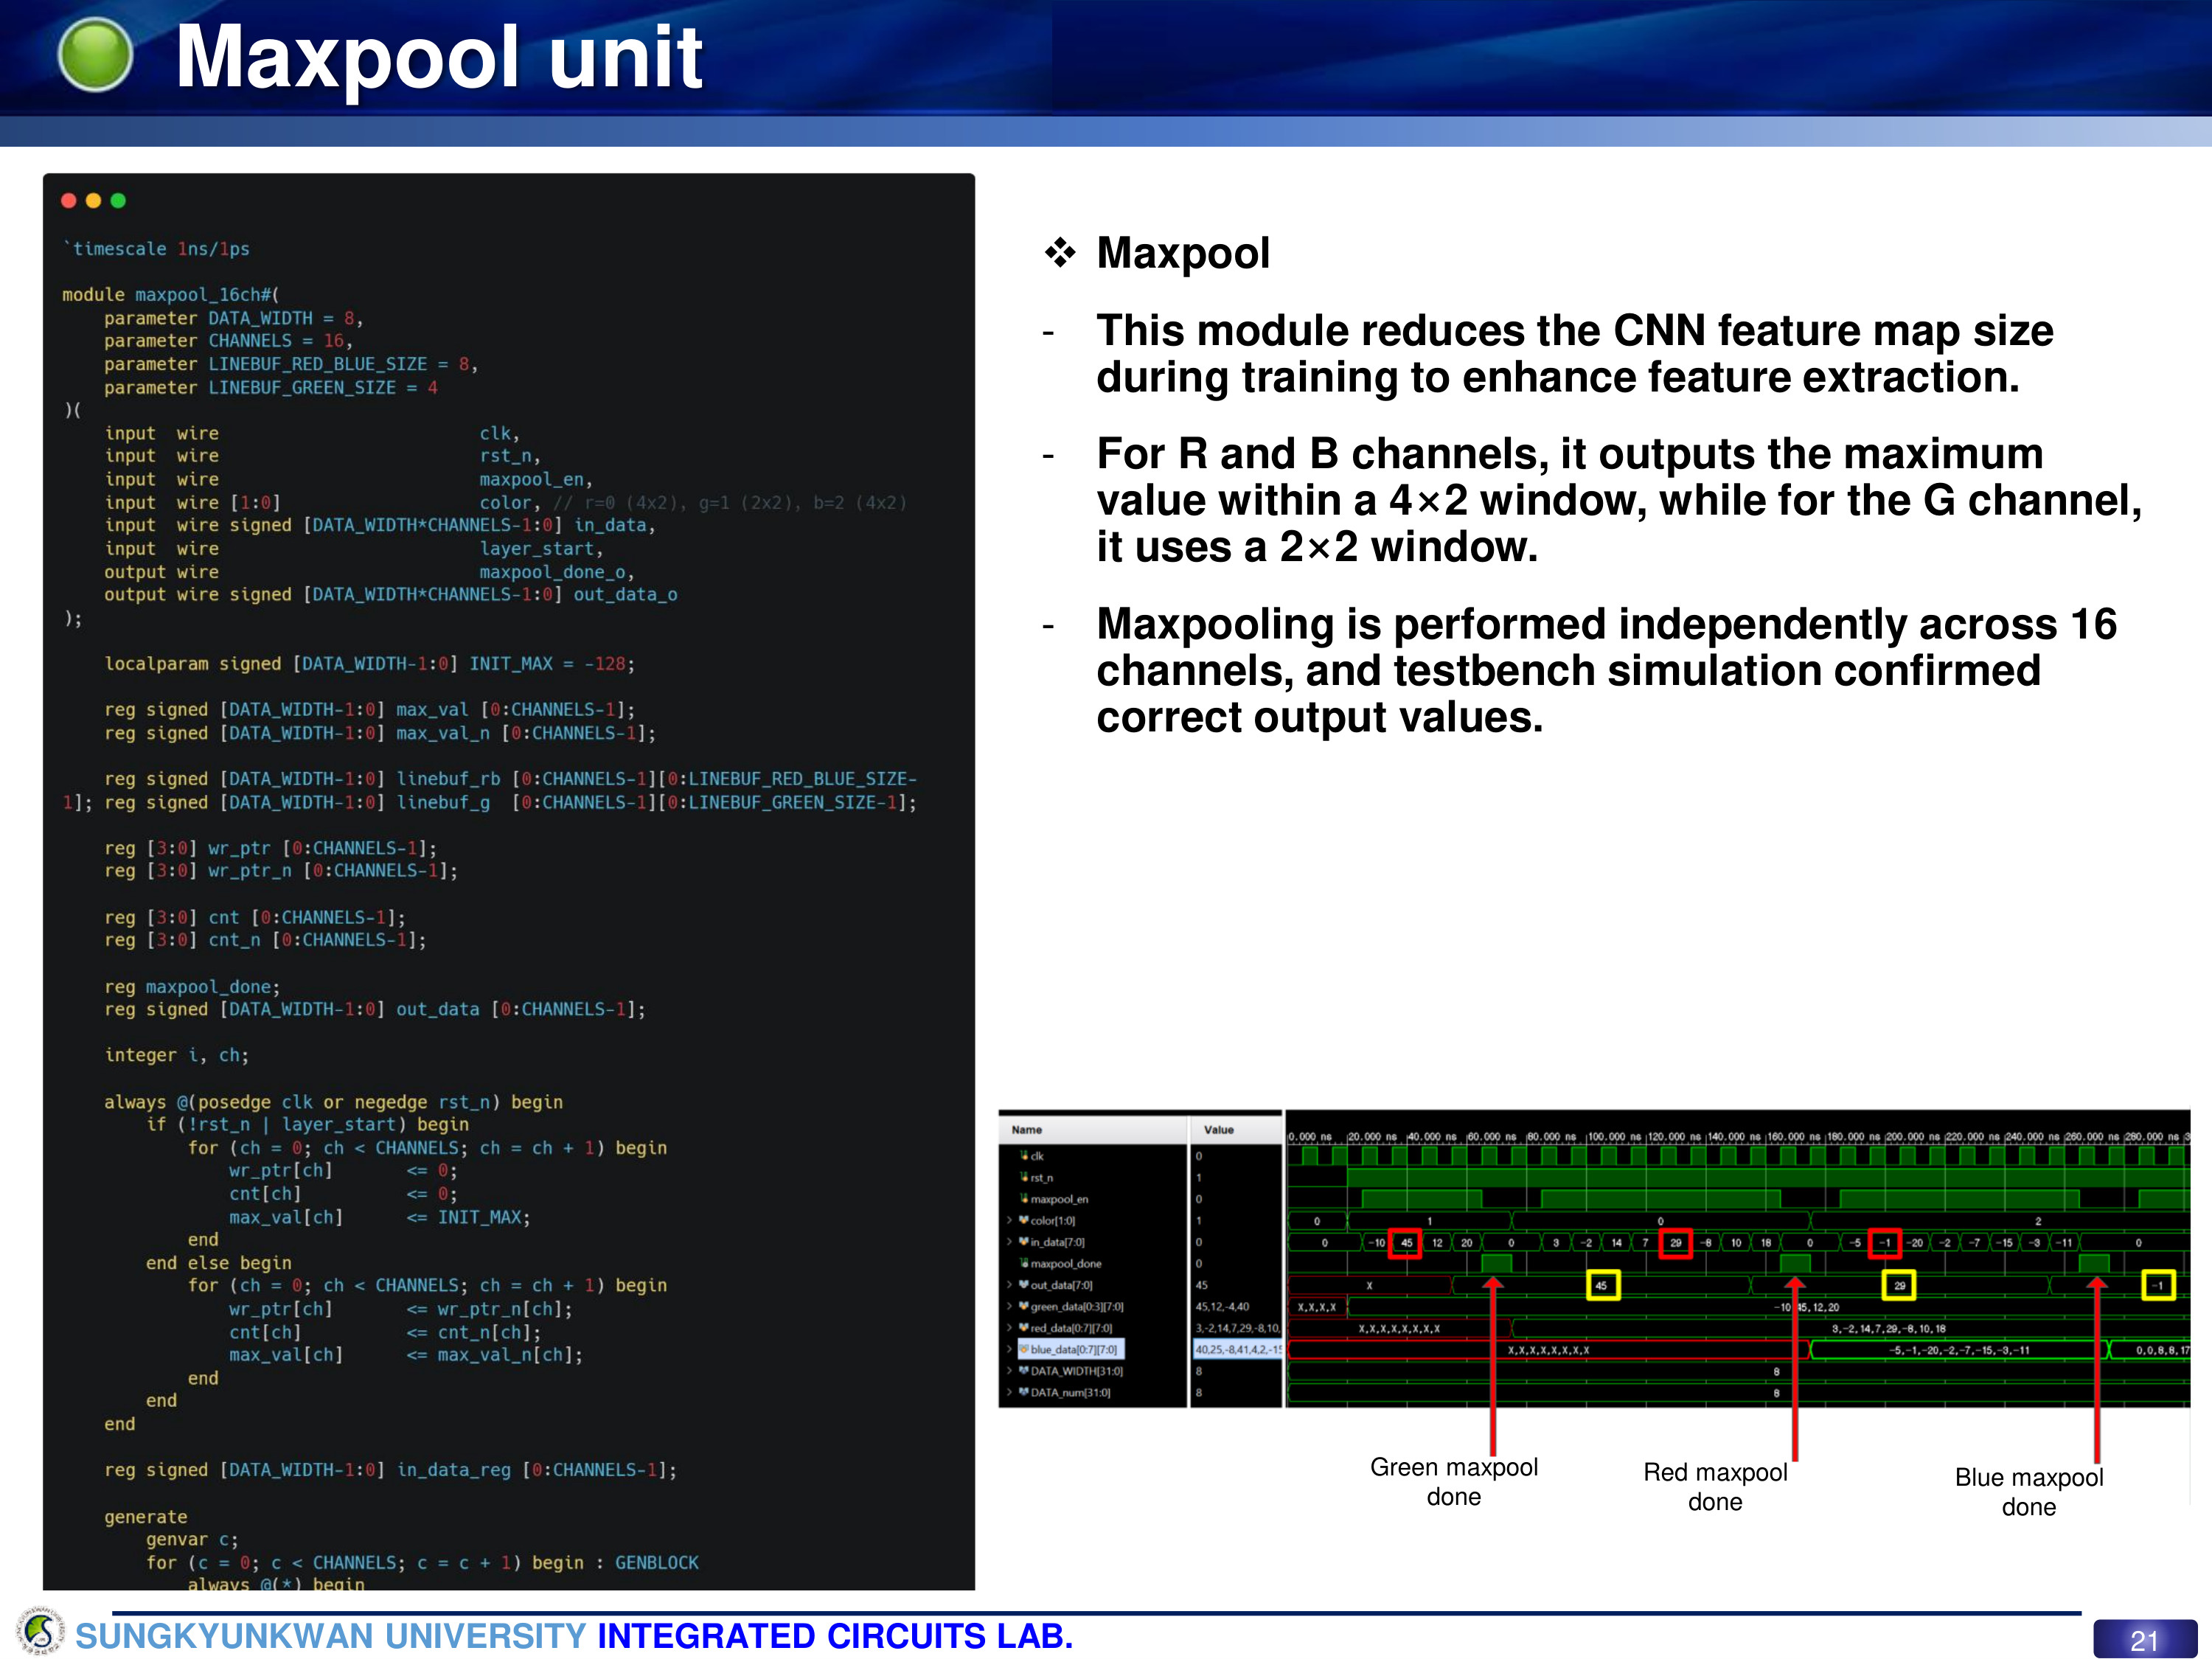Click value 45,12,-4,40 of green_data
The height and width of the screenshot is (1659, 2212).
click(x=1222, y=1306)
